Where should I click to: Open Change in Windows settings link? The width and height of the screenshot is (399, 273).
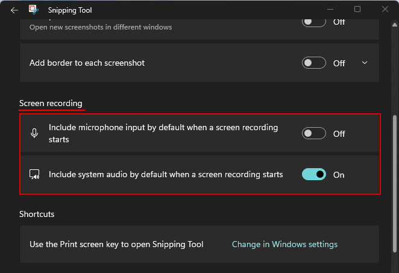tap(284, 244)
